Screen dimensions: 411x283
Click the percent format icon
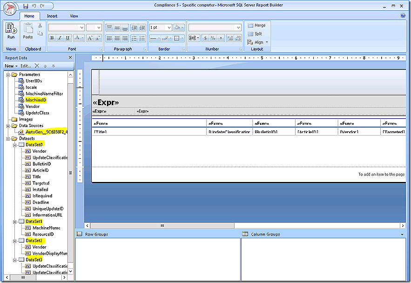[x=212, y=38]
